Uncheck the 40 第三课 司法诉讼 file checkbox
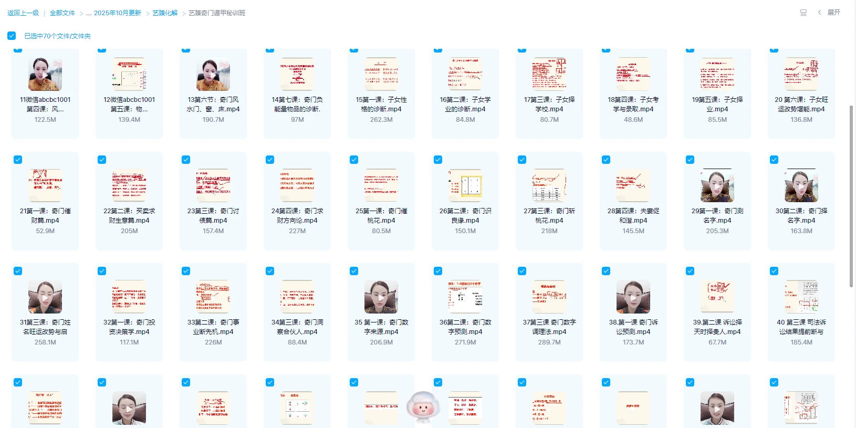This screenshot has height=428, width=856. [x=774, y=271]
